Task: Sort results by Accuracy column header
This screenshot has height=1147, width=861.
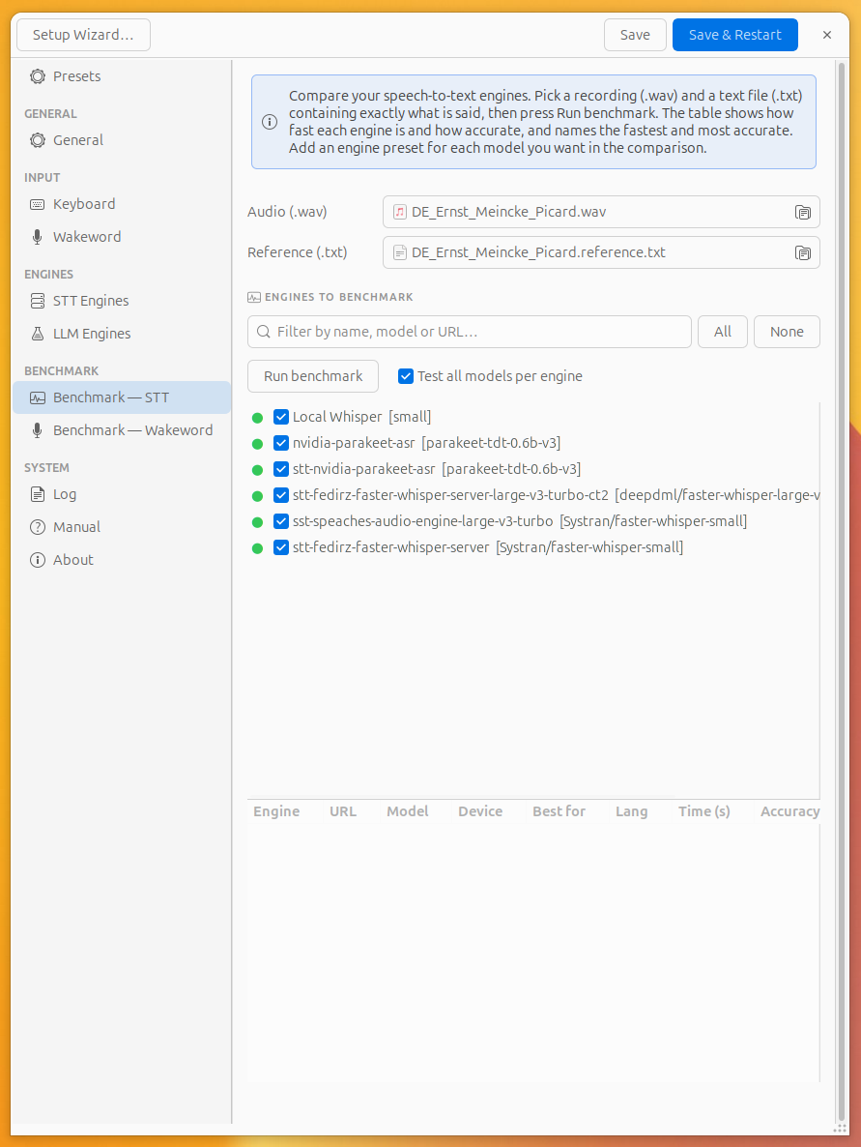Action: tap(789, 811)
